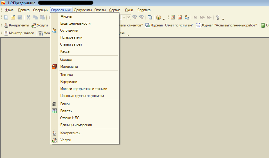
Task: Select Валюты in the open menu
Action: pos(66,111)
